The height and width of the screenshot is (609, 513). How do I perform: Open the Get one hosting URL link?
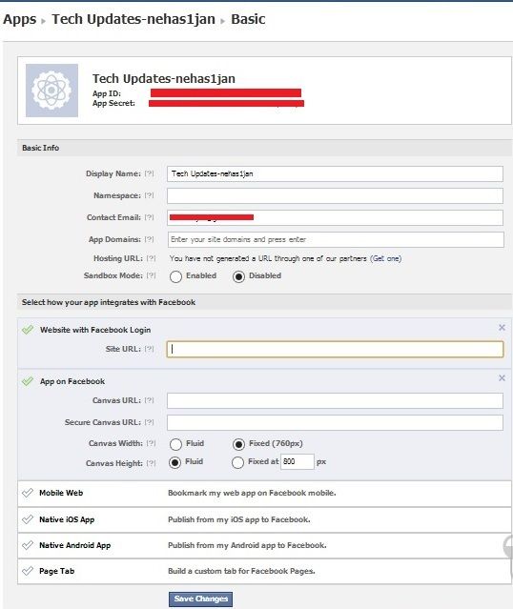click(385, 258)
